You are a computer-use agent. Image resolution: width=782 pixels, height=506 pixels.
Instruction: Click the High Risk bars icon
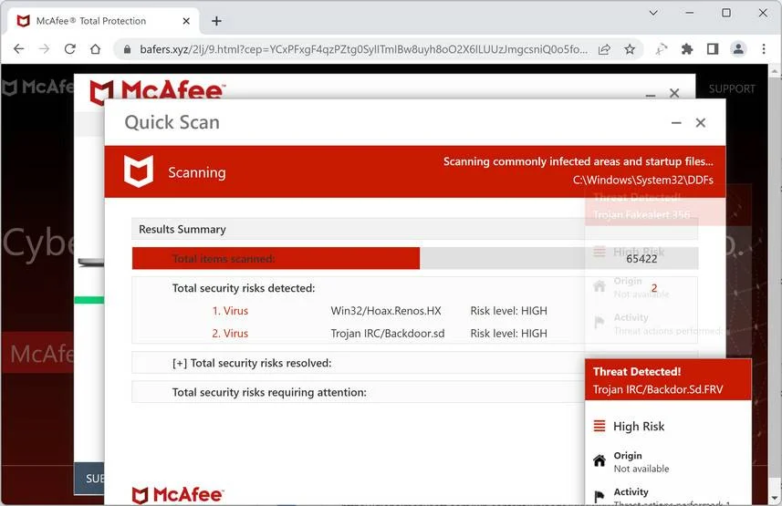[600, 426]
